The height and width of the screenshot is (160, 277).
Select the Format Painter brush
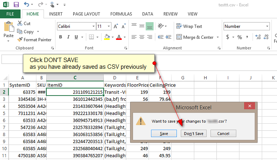[x=20, y=40]
